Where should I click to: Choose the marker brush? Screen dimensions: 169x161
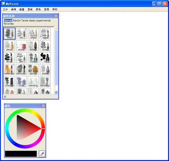click(x=33, y=57)
